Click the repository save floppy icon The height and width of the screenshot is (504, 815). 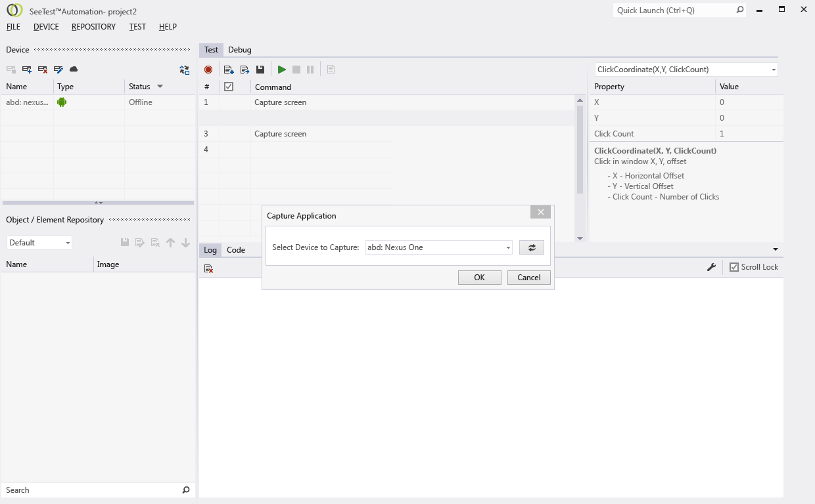pos(125,243)
